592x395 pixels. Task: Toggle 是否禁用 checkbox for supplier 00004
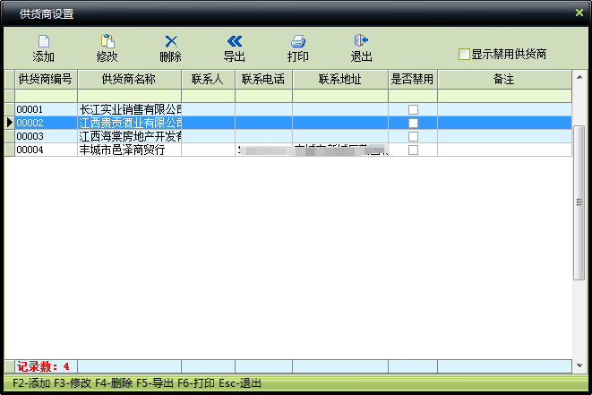[413, 150]
